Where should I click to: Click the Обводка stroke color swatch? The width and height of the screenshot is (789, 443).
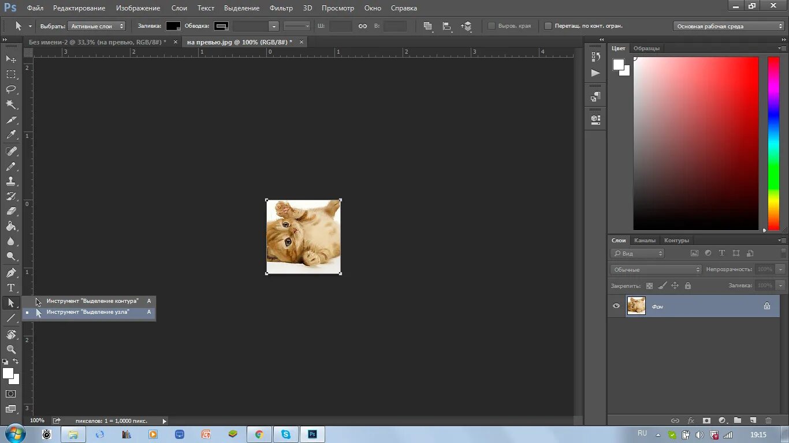coord(221,26)
